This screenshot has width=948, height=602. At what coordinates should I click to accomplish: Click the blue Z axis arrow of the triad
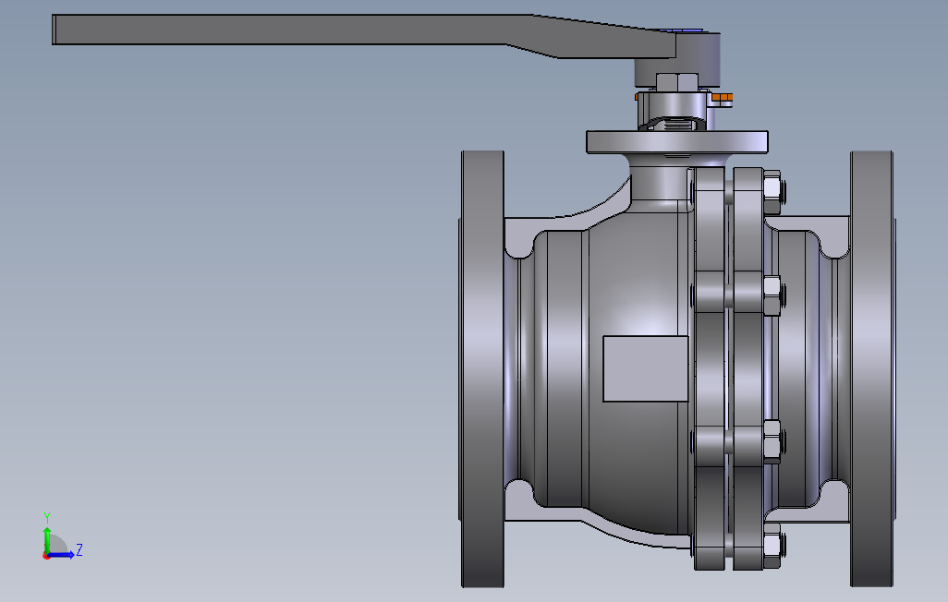(62, 554)
